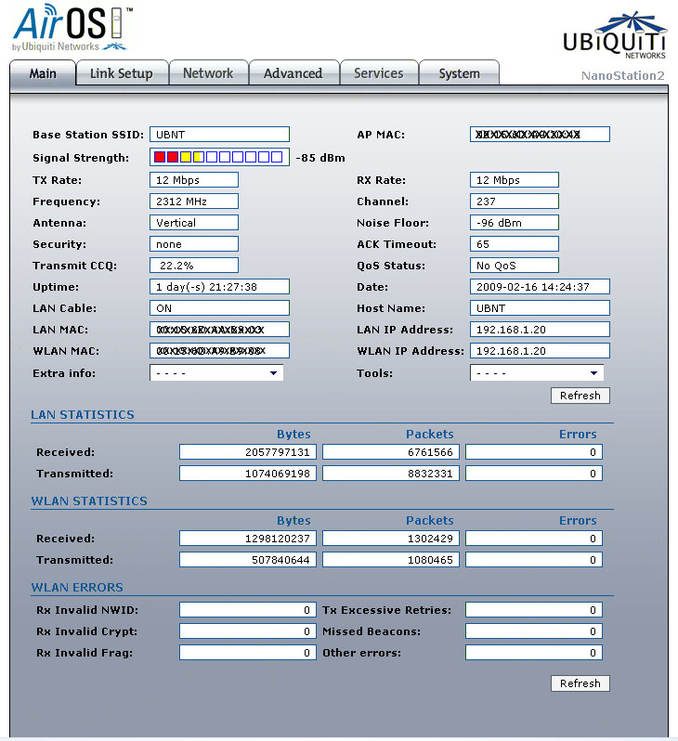The height and width of the screenshot is (741, 678).
Task: Click the Base Station SSID field
Action: tap(219, 135)
